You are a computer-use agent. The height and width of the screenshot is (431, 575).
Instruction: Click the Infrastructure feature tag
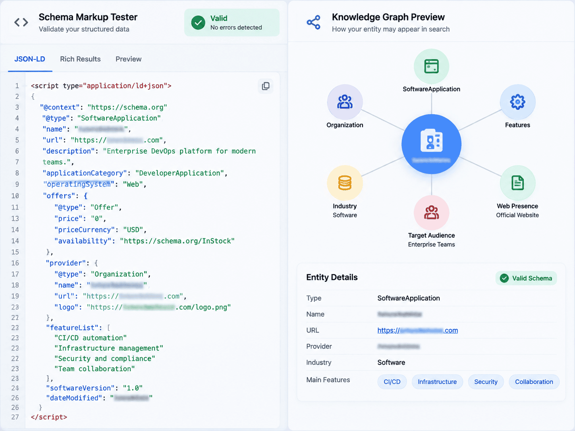coord(437,382)
